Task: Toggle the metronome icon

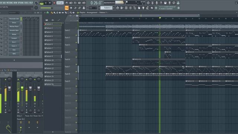Action: coord(67,3)
